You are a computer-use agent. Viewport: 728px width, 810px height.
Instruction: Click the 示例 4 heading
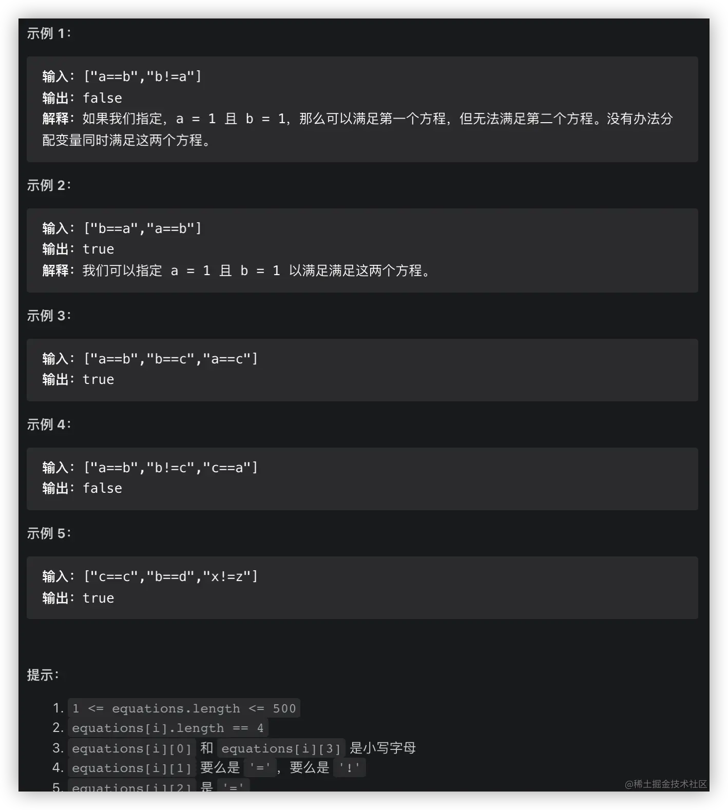pyautogui.click(x=49, y=425)
